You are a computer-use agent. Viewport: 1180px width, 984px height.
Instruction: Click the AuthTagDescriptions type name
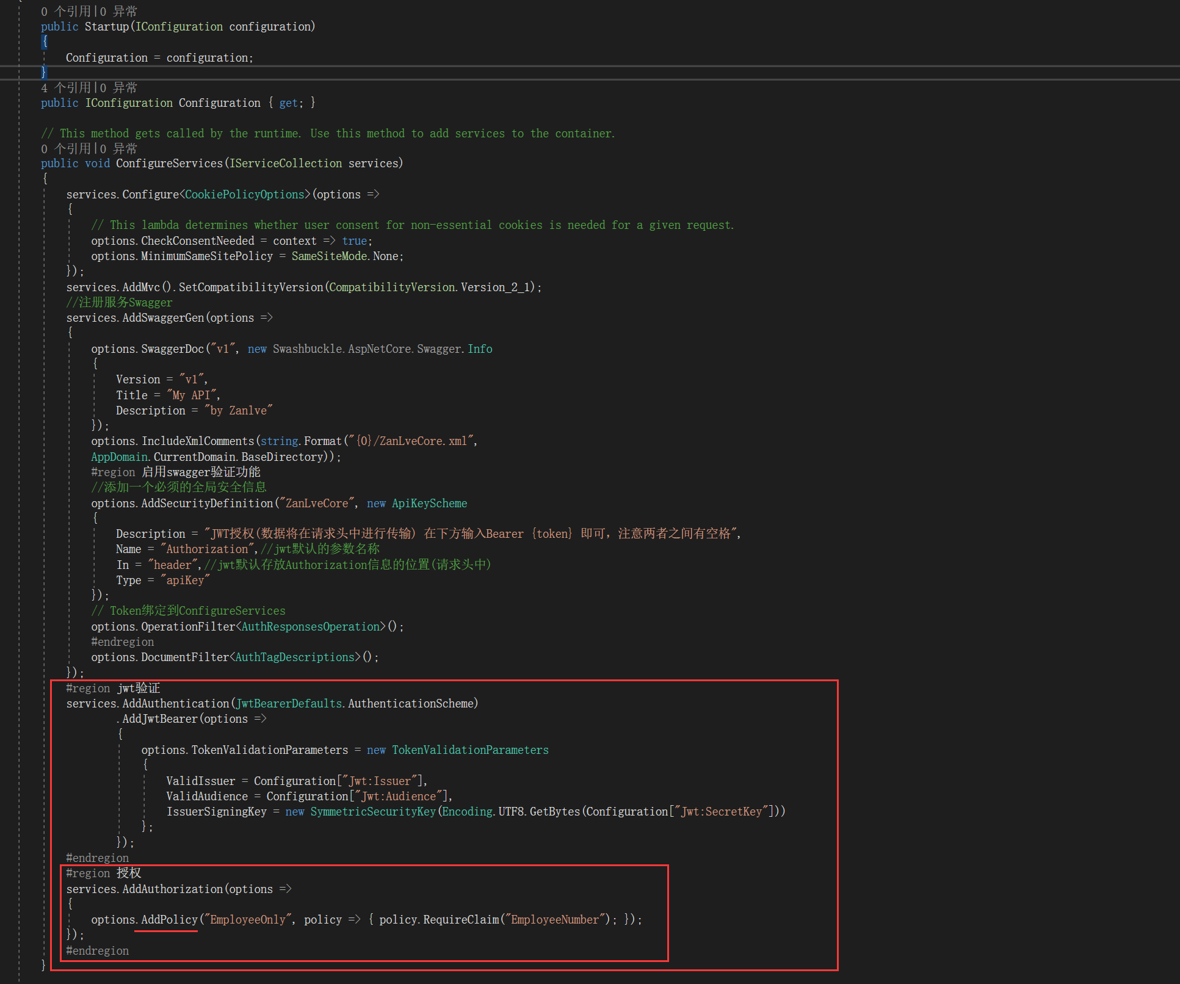click(x=295, y=657)
